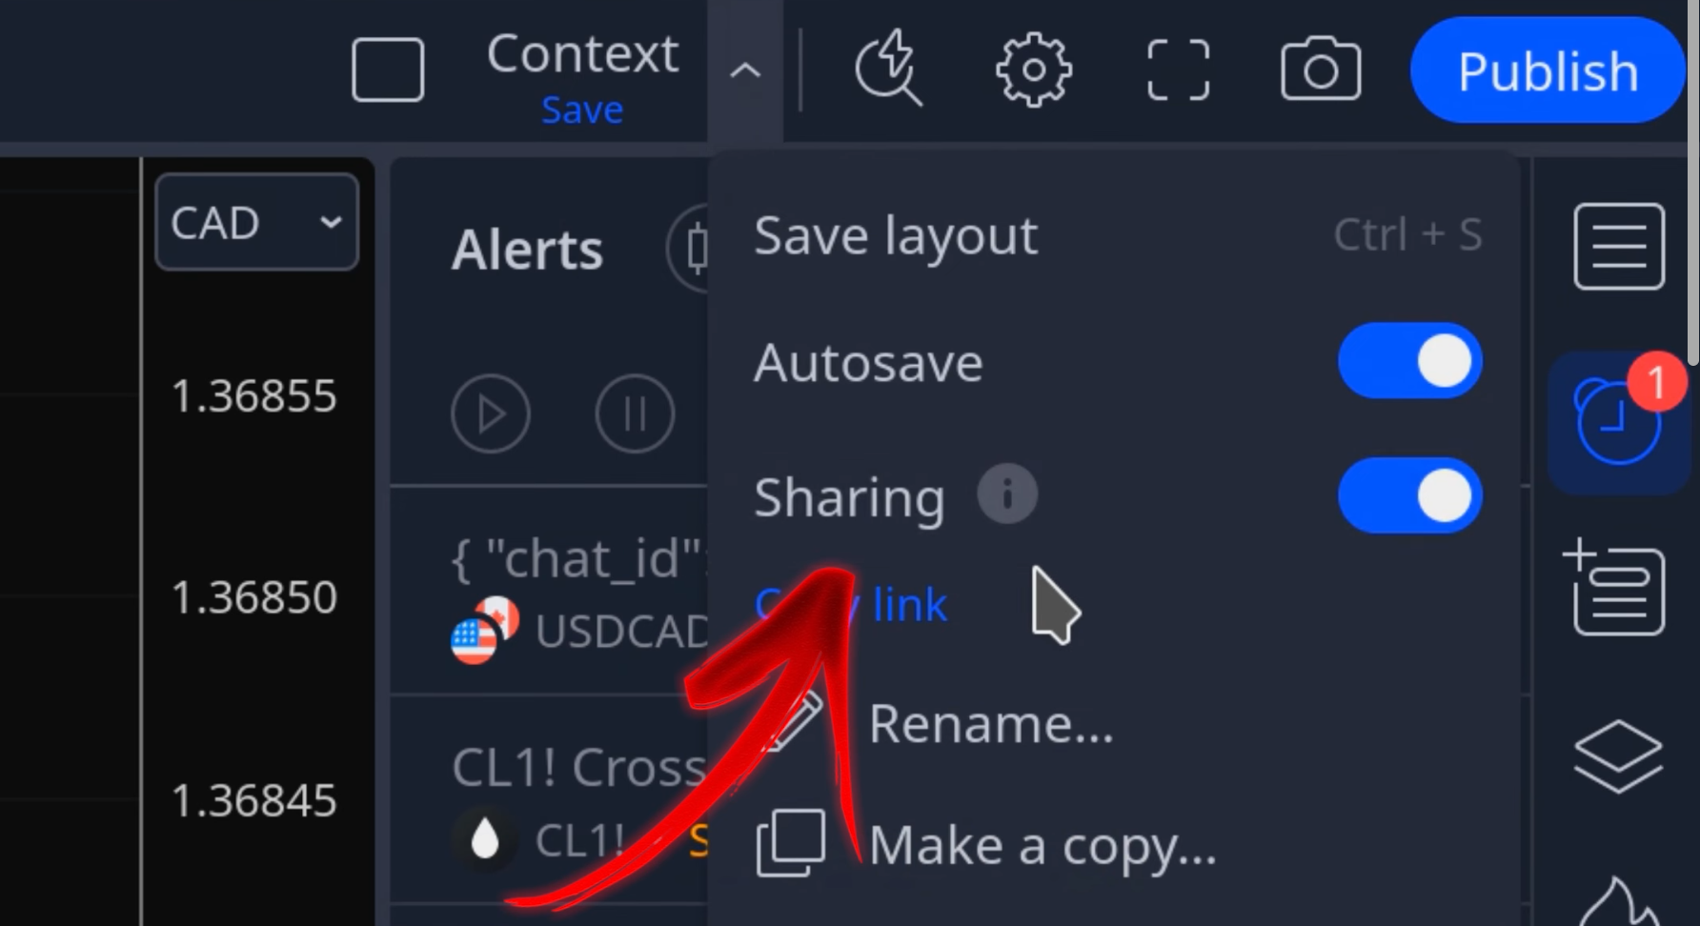Click the Save link under Context
Screen dimensions: 1700x926
tap(582, 111)
